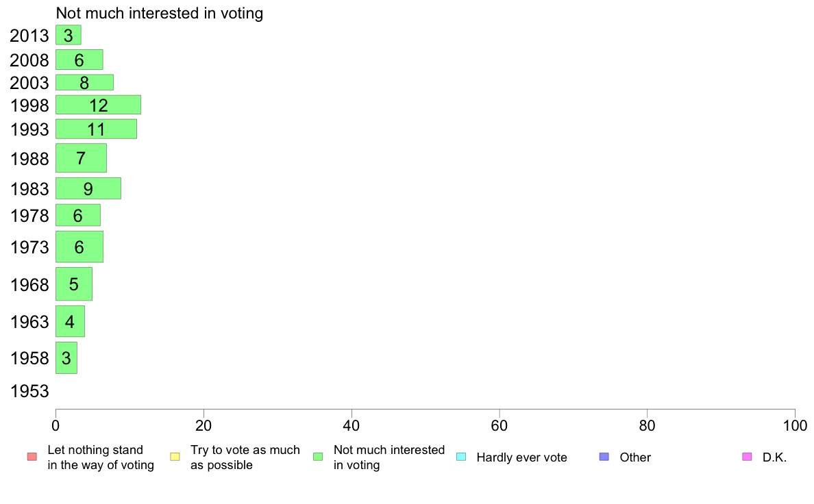The width and height of the screenshot is (814, 504).
Task: Select the 2003 bar showing 8
Action: 84,83
